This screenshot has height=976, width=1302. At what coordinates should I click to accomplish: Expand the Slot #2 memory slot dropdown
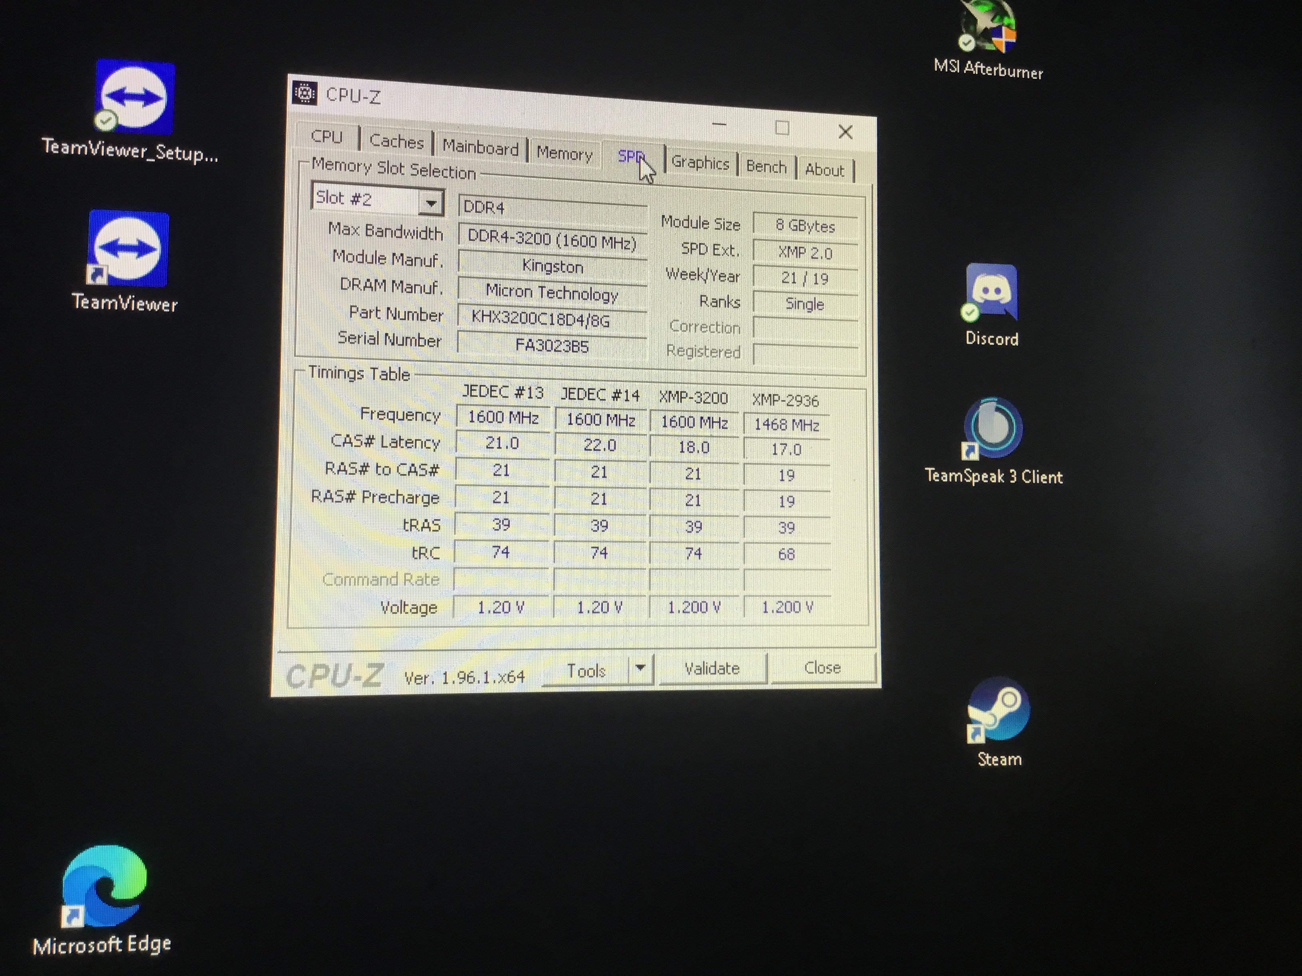(431, 204)
